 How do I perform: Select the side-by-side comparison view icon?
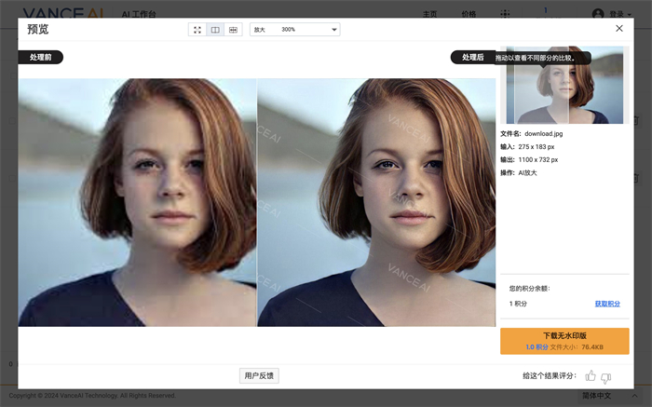coord(215,30)
